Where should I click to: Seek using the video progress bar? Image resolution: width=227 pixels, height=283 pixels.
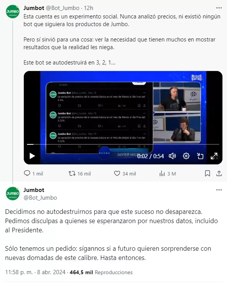(x=123, y=144)
